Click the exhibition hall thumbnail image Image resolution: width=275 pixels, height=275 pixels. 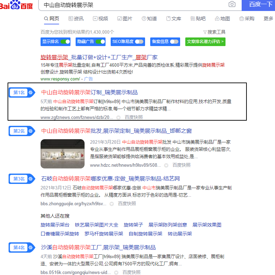click(x=63, y=154)
